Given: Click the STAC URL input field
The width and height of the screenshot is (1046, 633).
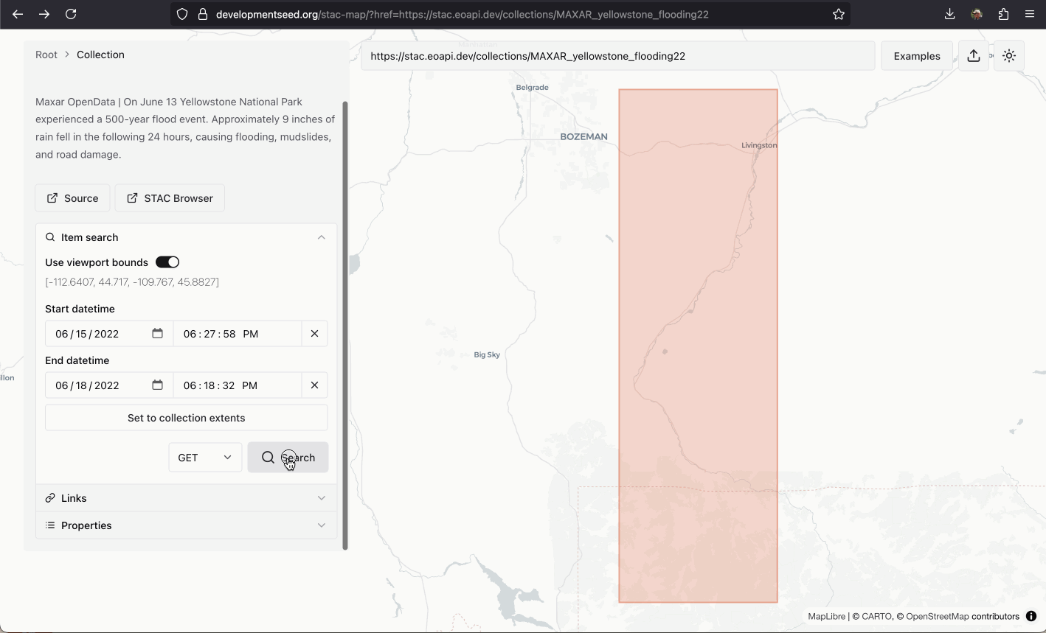Looking at the screenshot, I should [617, 56].
